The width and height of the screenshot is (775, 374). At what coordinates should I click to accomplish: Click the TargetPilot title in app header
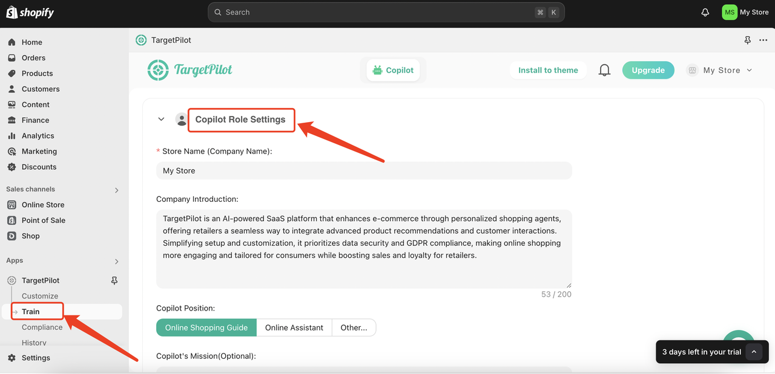(171, 40)
